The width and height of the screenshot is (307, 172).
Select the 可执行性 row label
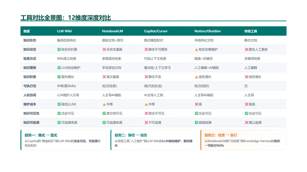tap(30, 86)
